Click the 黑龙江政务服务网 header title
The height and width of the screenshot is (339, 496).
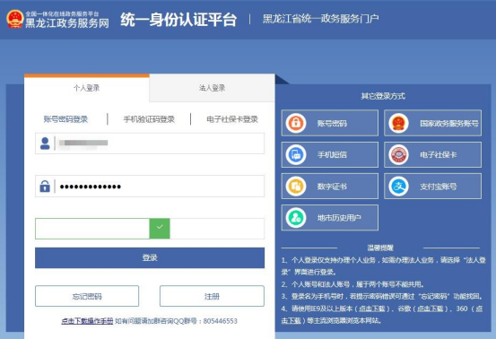coord(67,23)
